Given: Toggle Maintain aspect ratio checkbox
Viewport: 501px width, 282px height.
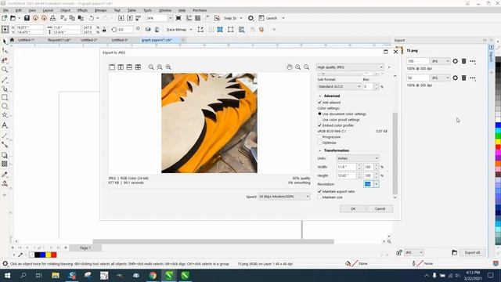Looking at the screenshot, I should (319, 191).
